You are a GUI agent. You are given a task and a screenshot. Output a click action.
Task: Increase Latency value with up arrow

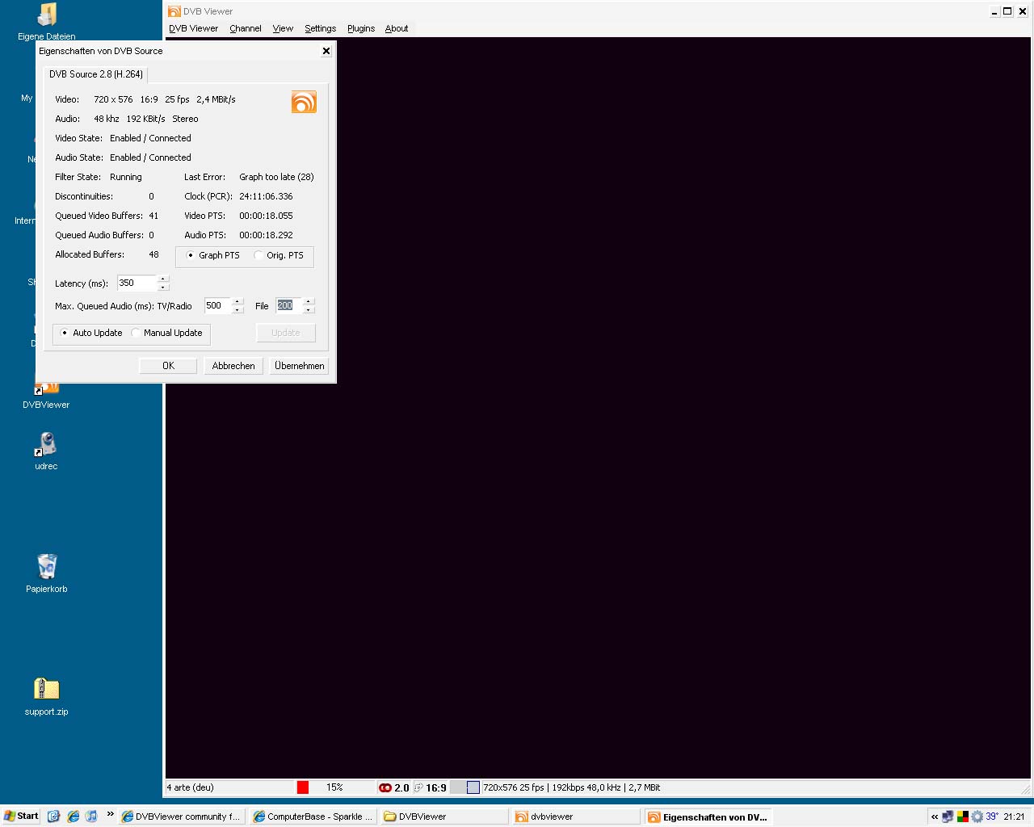pos(163,279)
